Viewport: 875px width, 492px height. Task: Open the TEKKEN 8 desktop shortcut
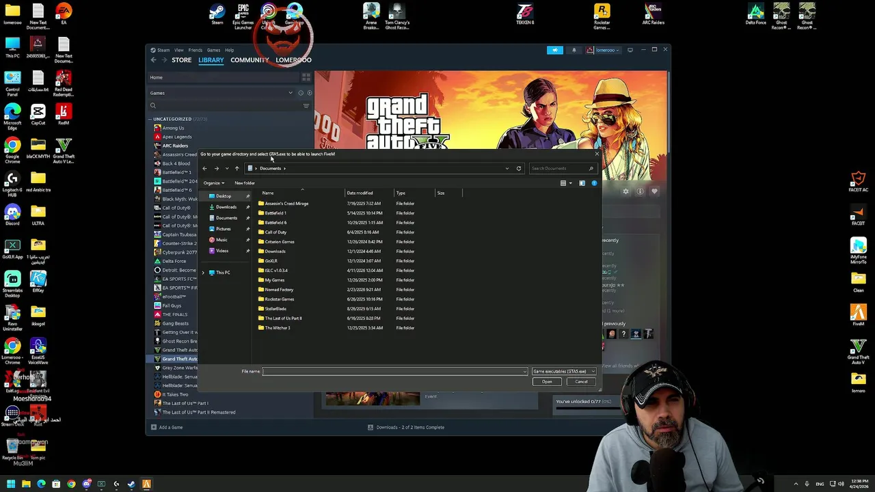pos(525,14)
